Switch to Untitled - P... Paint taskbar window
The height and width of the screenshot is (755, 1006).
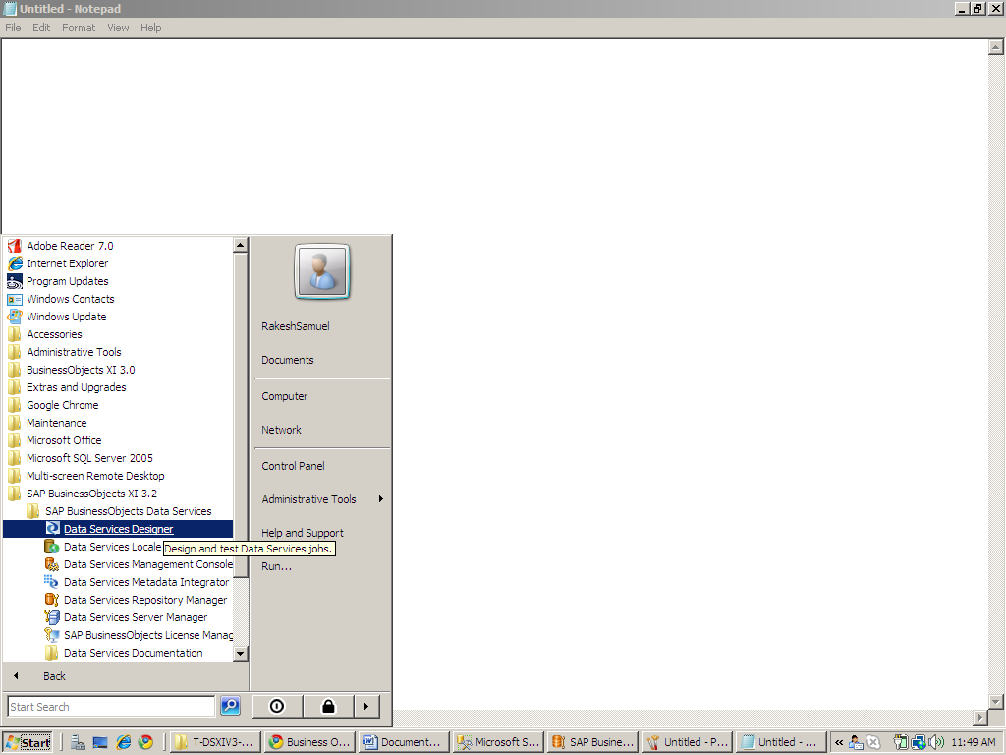coord(687,742)
